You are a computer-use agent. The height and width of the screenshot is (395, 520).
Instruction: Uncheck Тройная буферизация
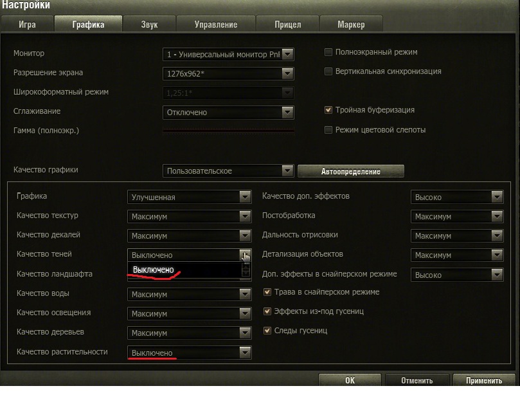328,110
